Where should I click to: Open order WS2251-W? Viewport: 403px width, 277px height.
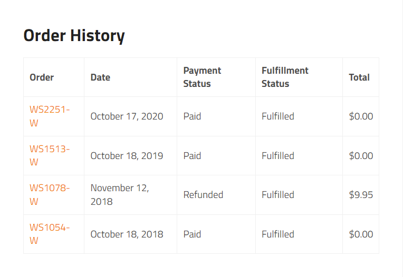(50, 116)
